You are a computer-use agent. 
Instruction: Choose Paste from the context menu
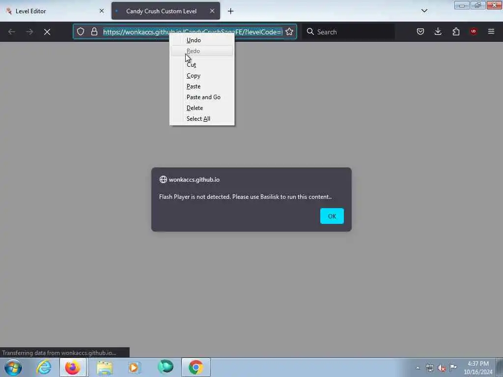(202, 86)
